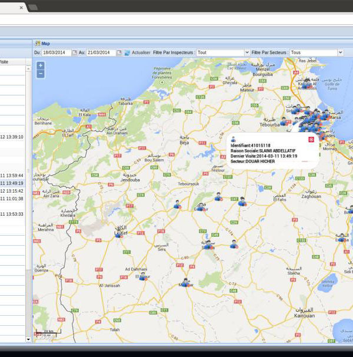
Task: Click scroll-down arrow in left list panel
Action: coord(28,339)
